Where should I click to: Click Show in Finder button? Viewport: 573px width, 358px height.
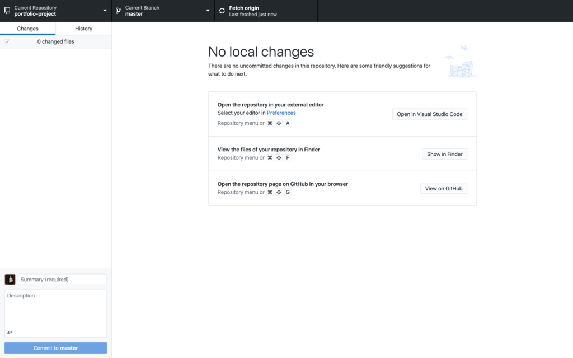[x=444, y=154]
